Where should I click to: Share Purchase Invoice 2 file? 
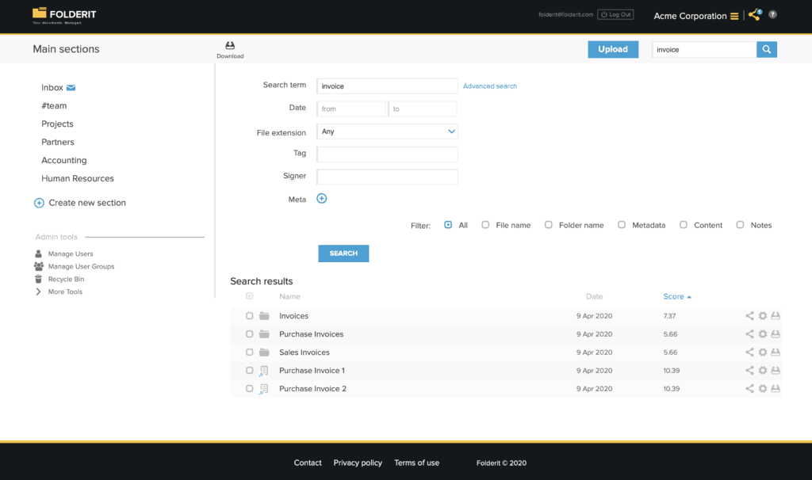[x=749, y=388]
